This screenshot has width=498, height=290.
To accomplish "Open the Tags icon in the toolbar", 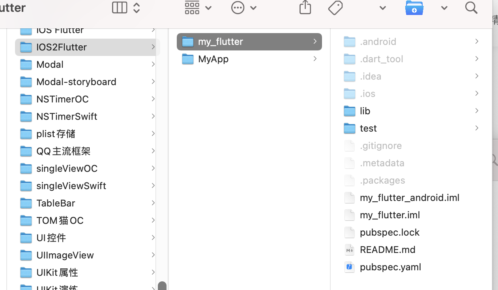I will click(335, 7).
